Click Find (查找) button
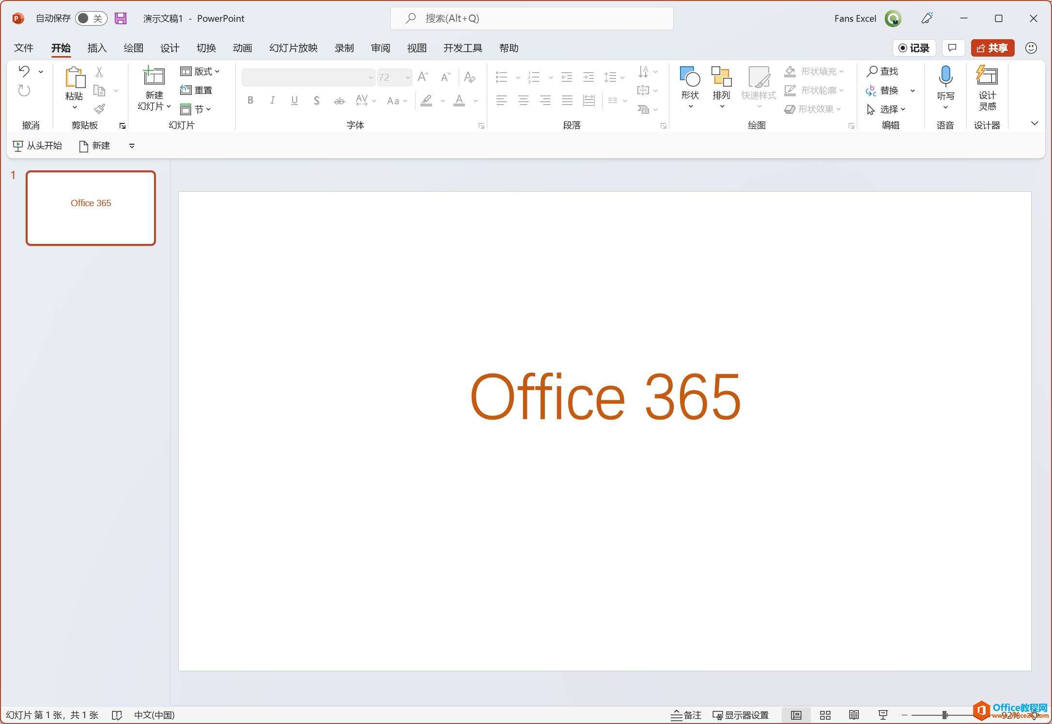This screenshot has width=1052, height=724. [882, 71]
